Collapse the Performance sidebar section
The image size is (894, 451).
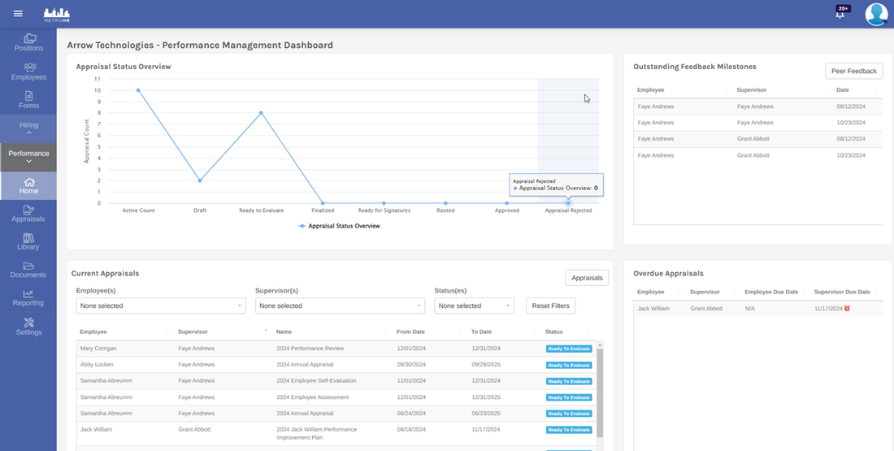[x=28, y=157]
